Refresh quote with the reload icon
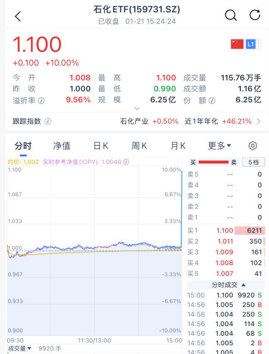The image size is (269, 354). [254, 15]
